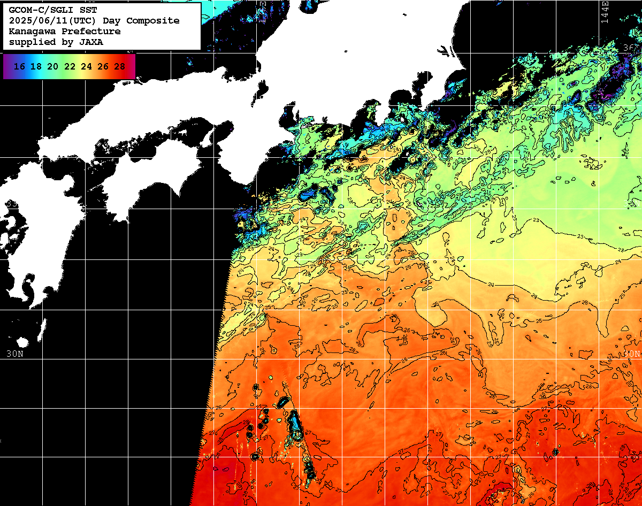Click the title text 'GCOM-C/SGLI SST'
Screen dimensions: 642x506
pos(53,10)
